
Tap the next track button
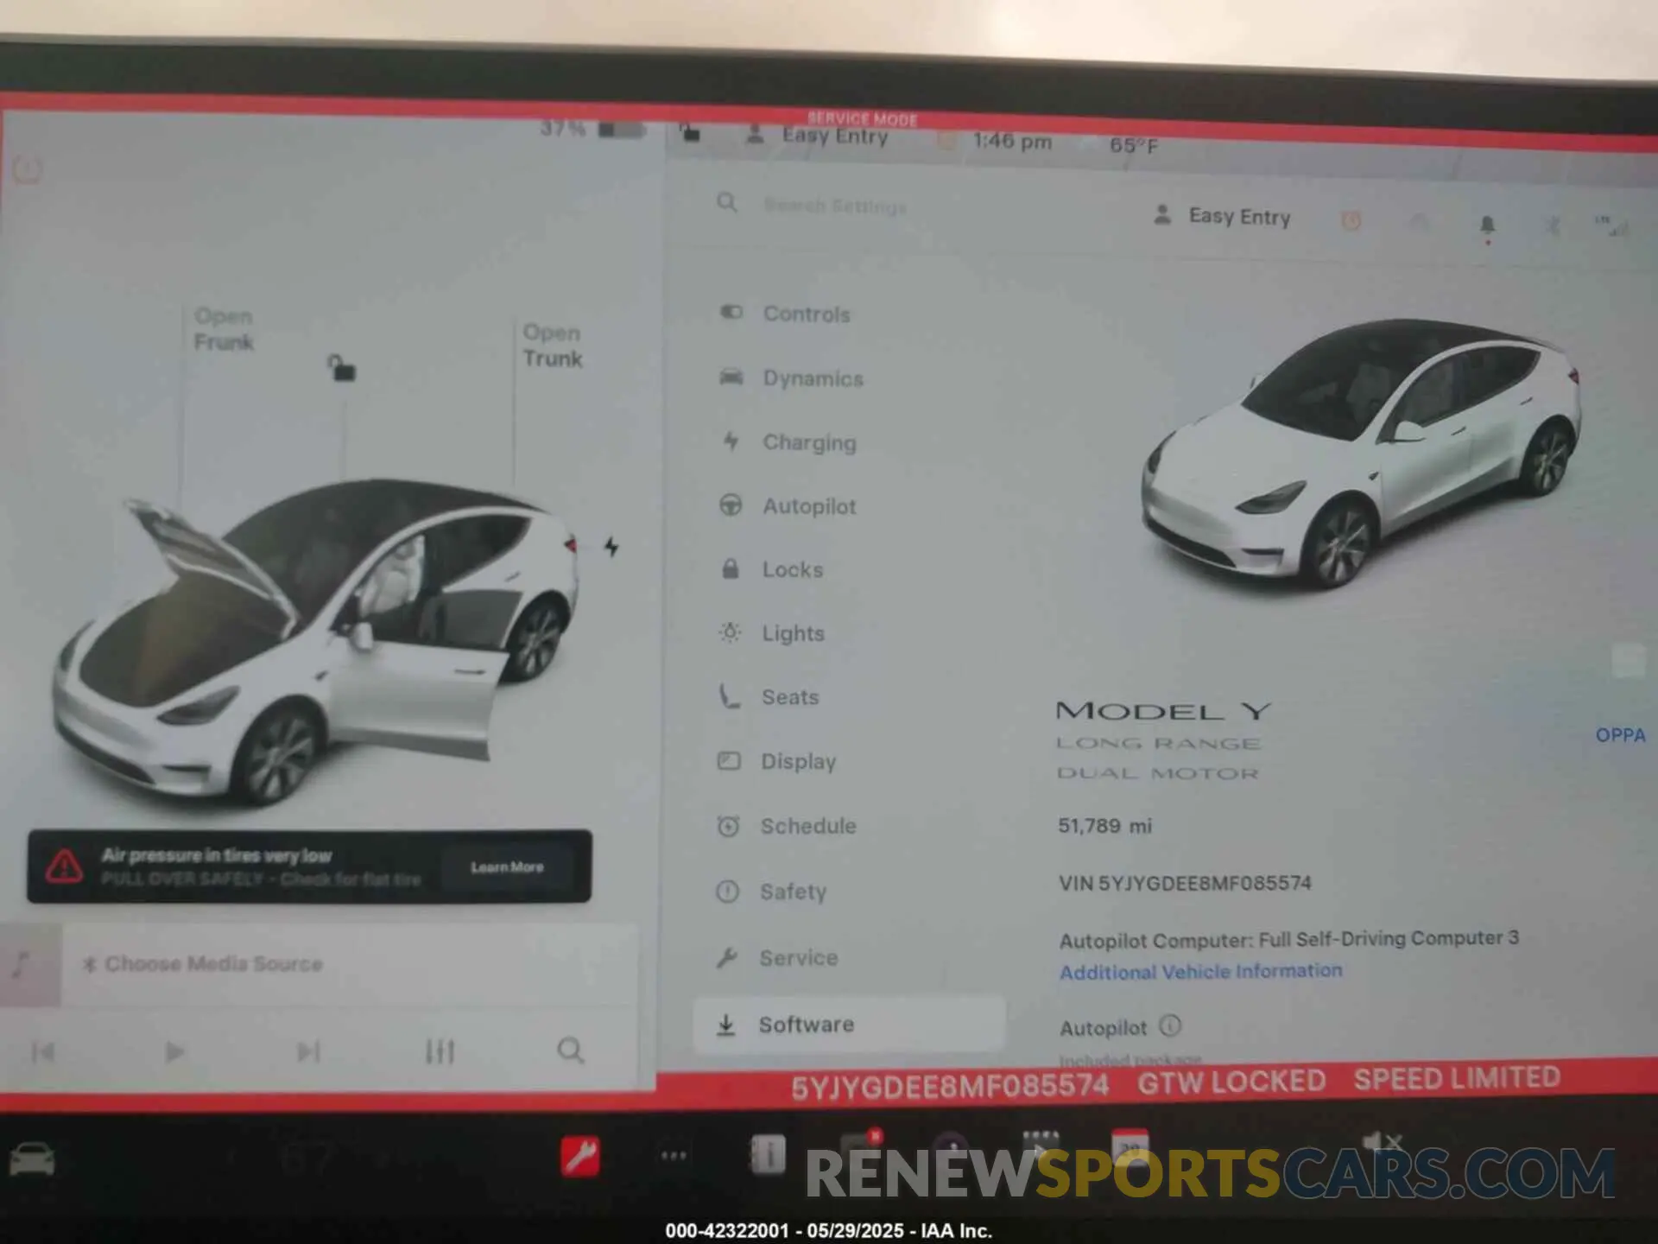tap(308, 1051)
